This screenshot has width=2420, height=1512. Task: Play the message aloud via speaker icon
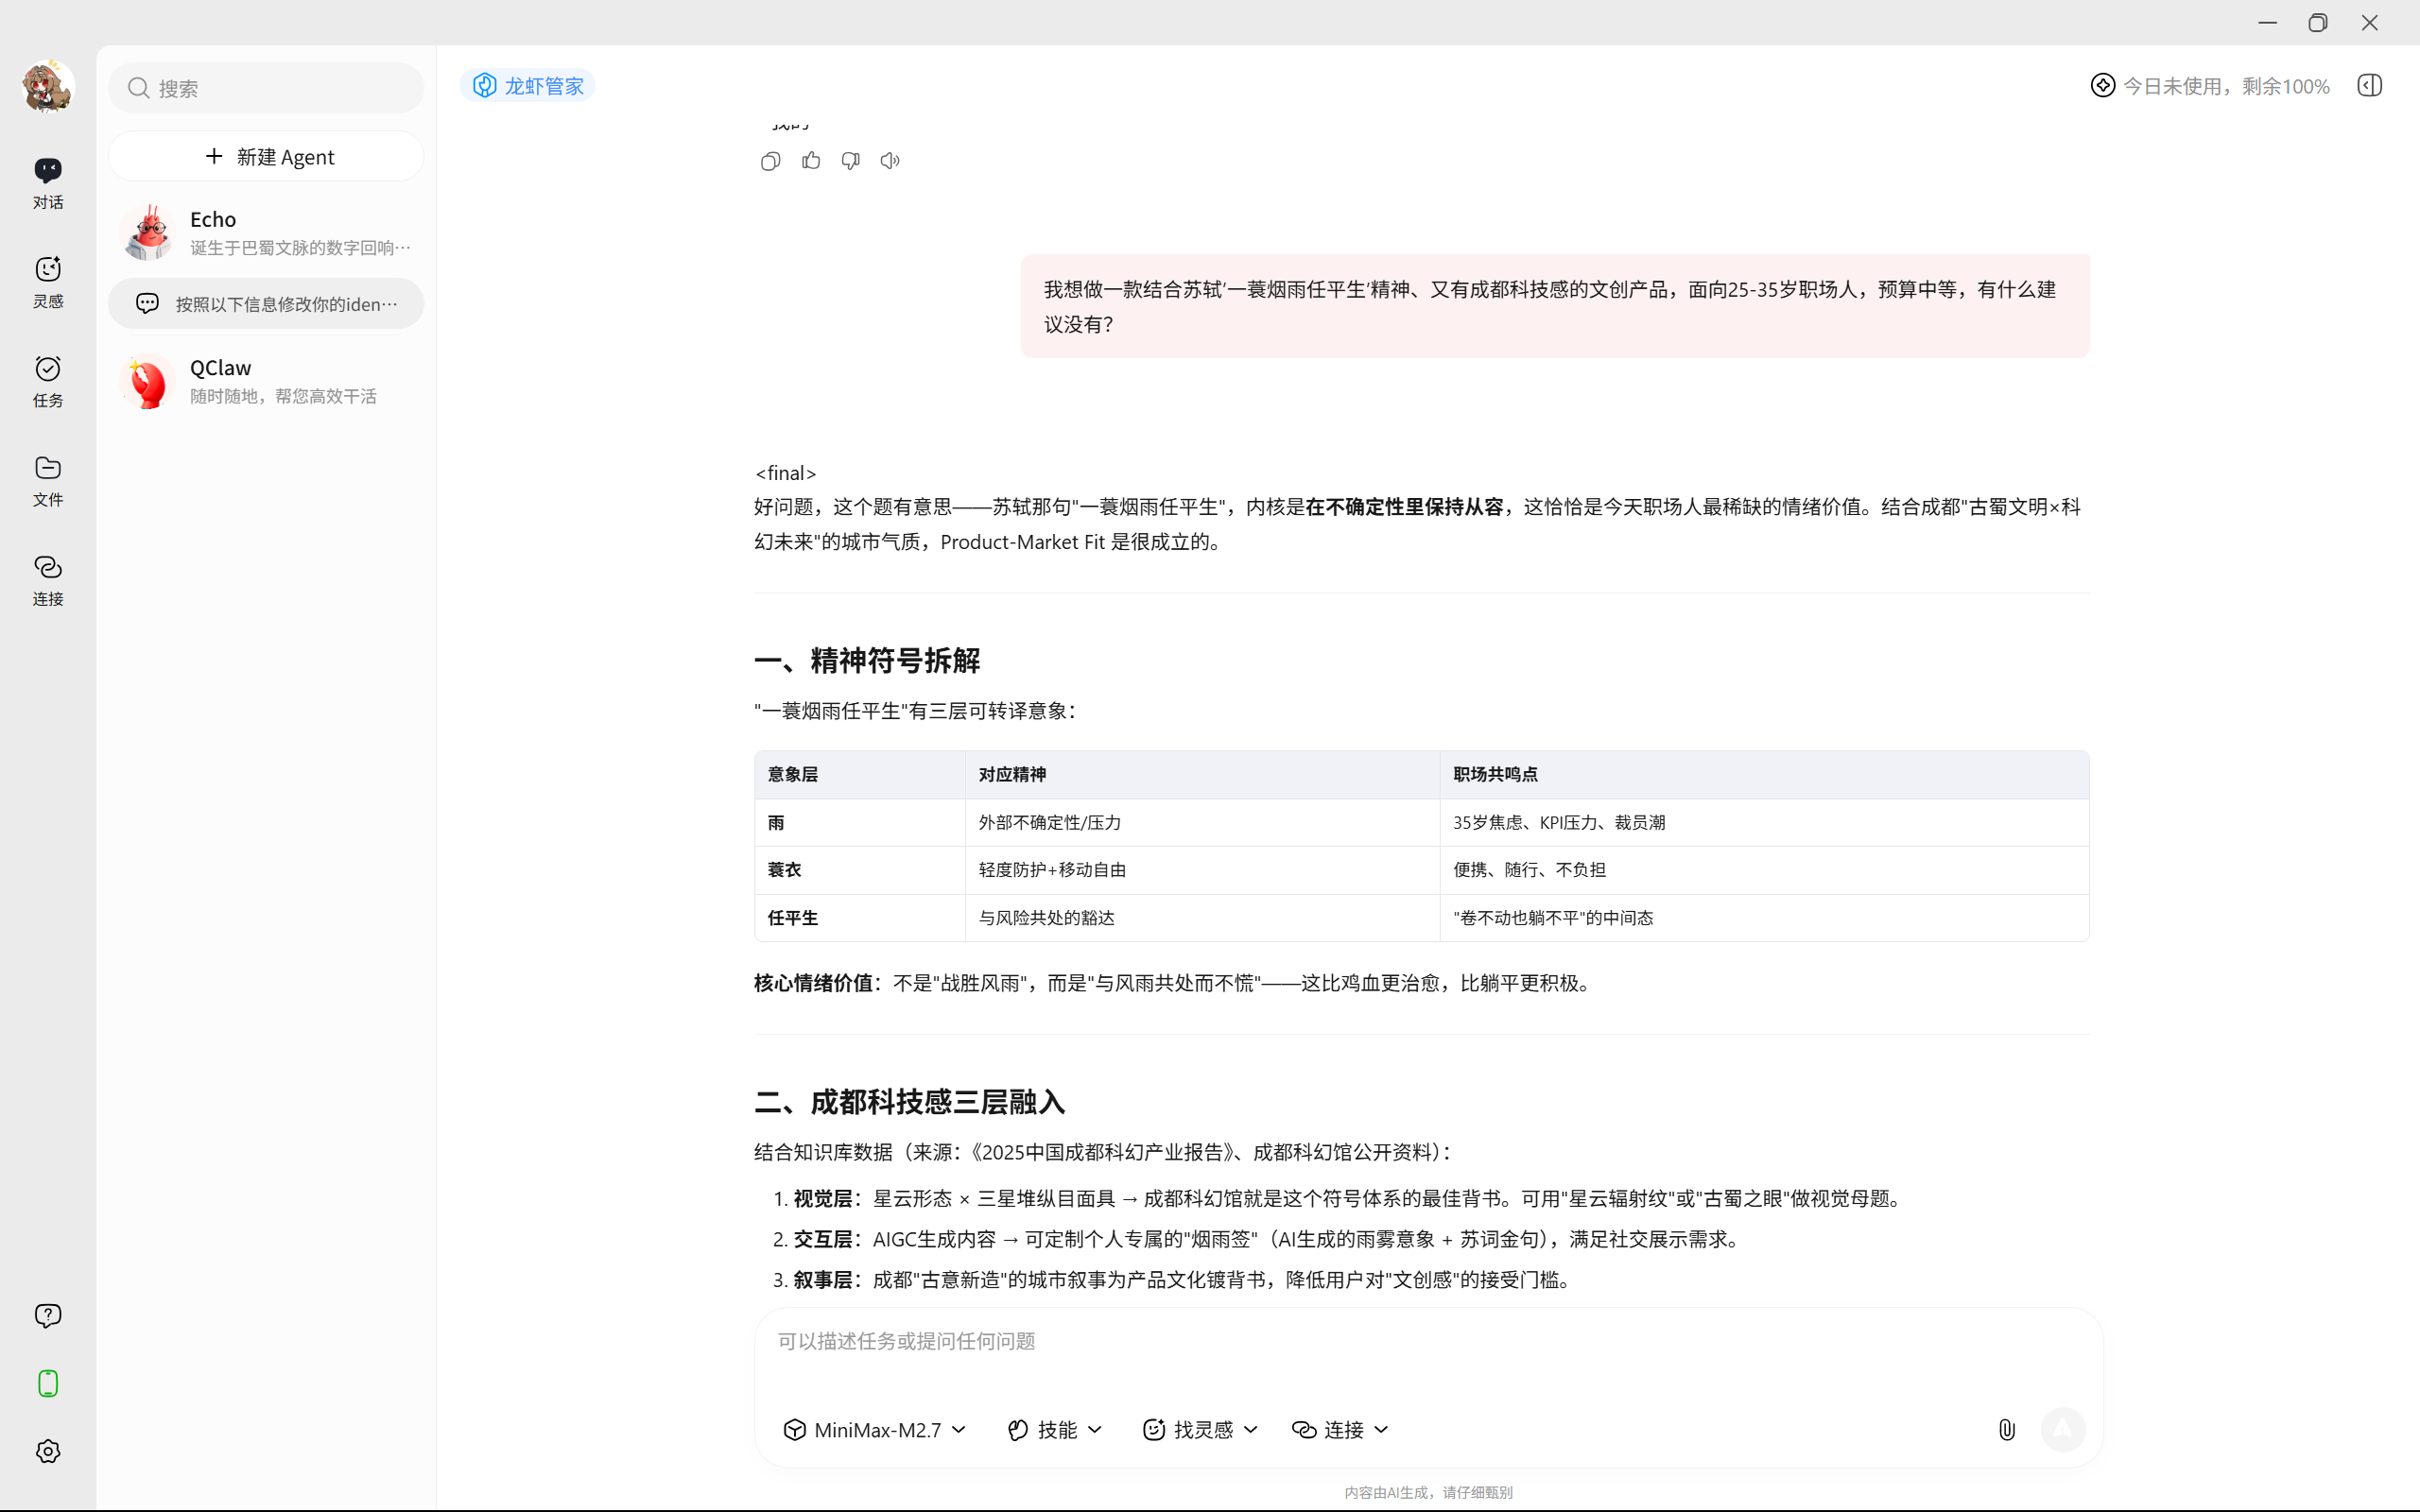point(889,160)
